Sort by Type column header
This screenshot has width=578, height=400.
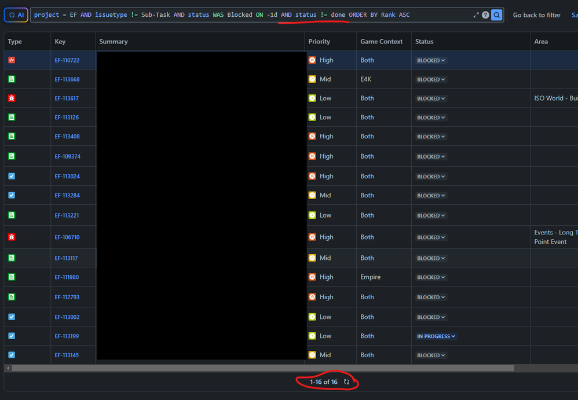[14, 42]
